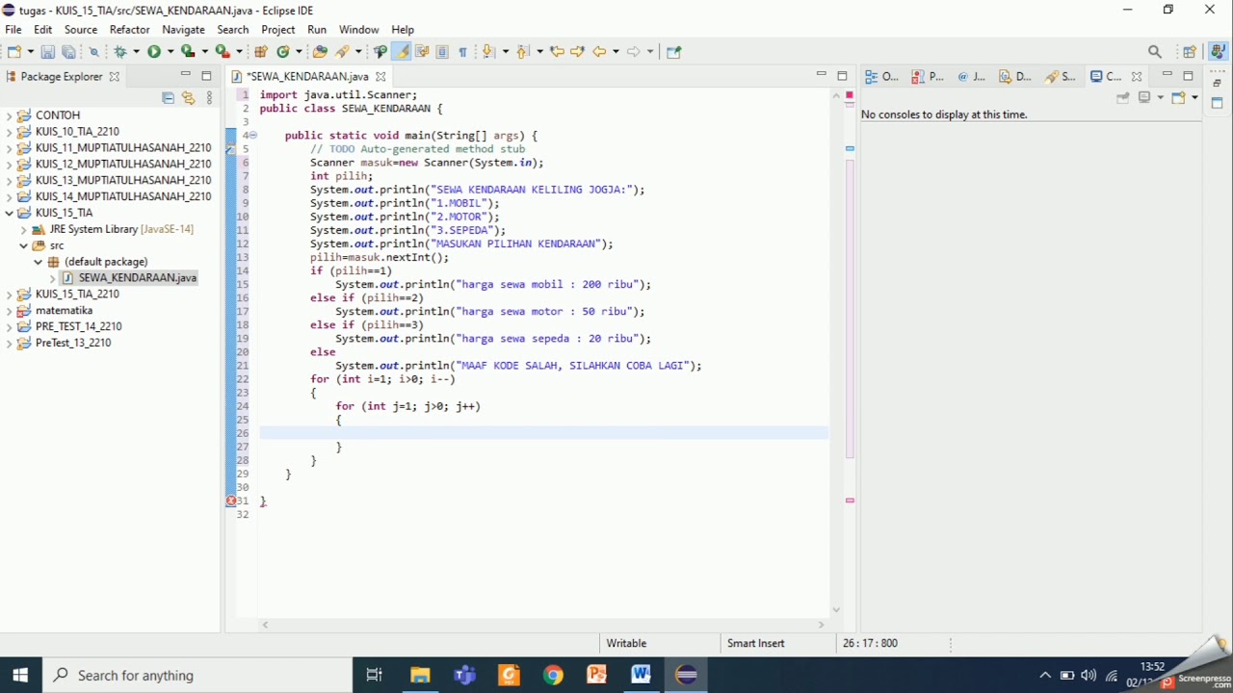The width and height of the screenshot is (1233, 693).
Task: Launch Coverage run icon
Action: 189,52
